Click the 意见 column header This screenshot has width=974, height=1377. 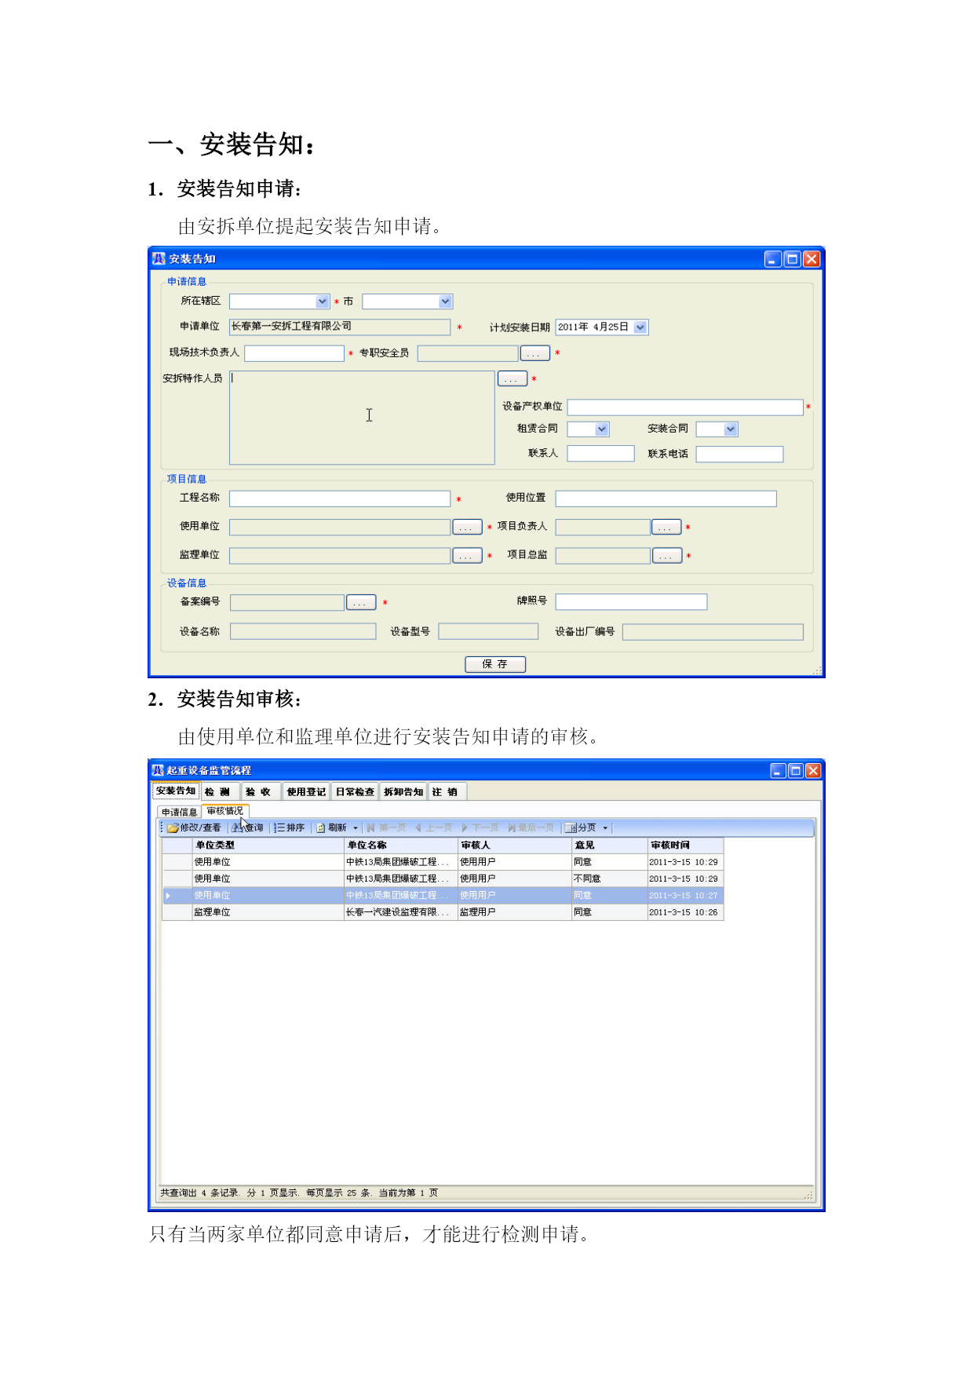pyautogui.click(x=610, y=846)
